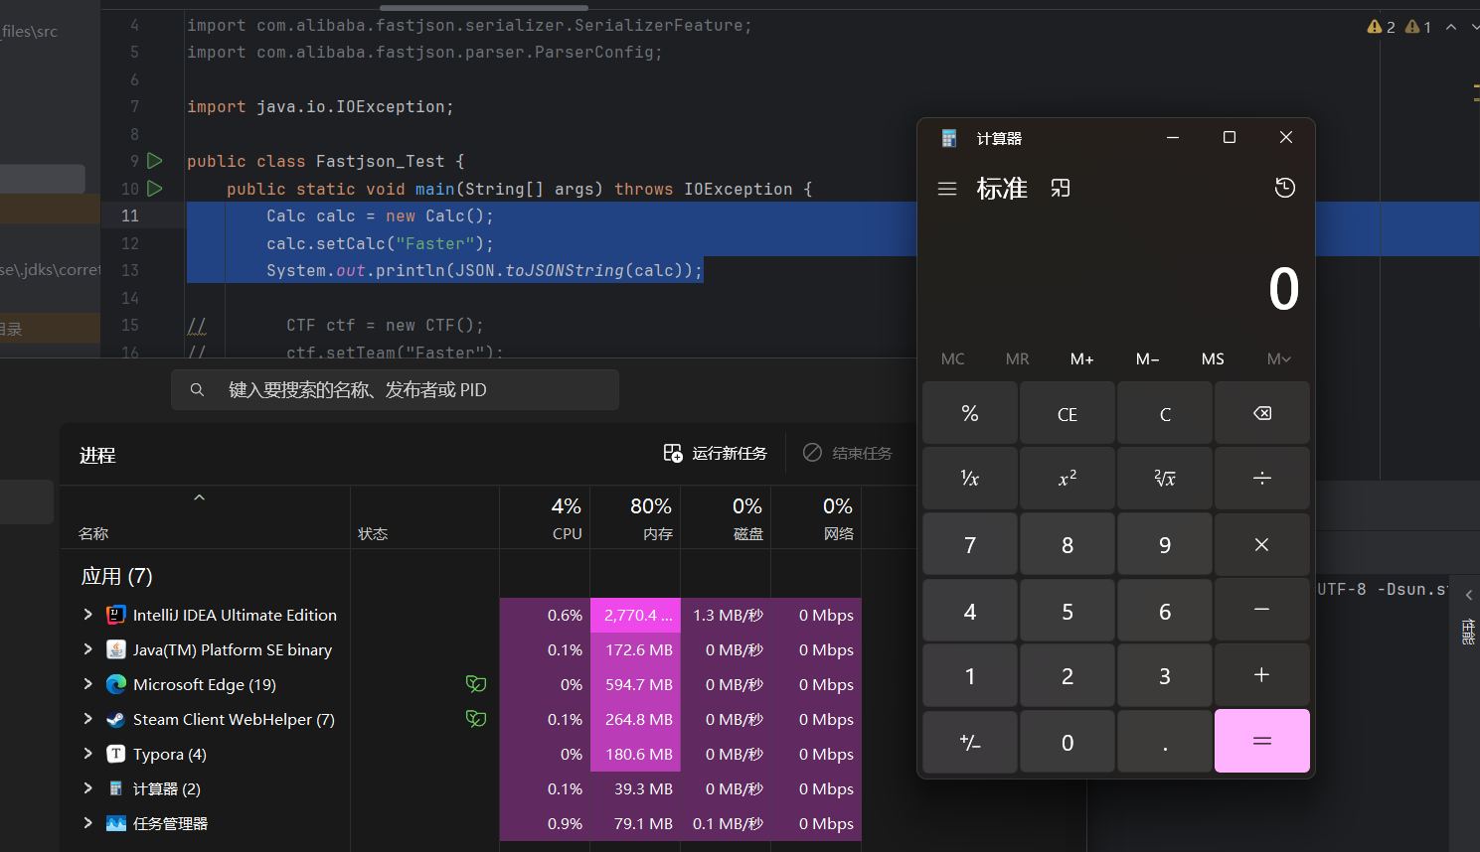1480x852 pixels.
Task: Click digit 9 on the Calculator
Action: coord(1165,544)
